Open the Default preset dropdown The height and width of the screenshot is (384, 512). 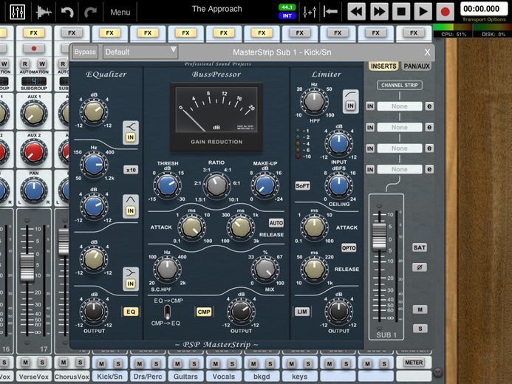[140, 52]
